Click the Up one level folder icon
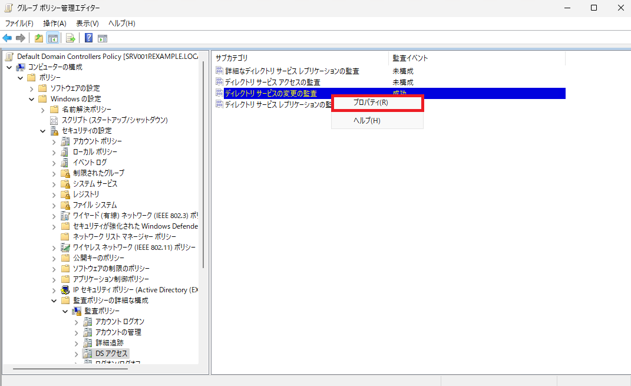The height and width of the screenshot is (386, 631). tap(39, 38)
